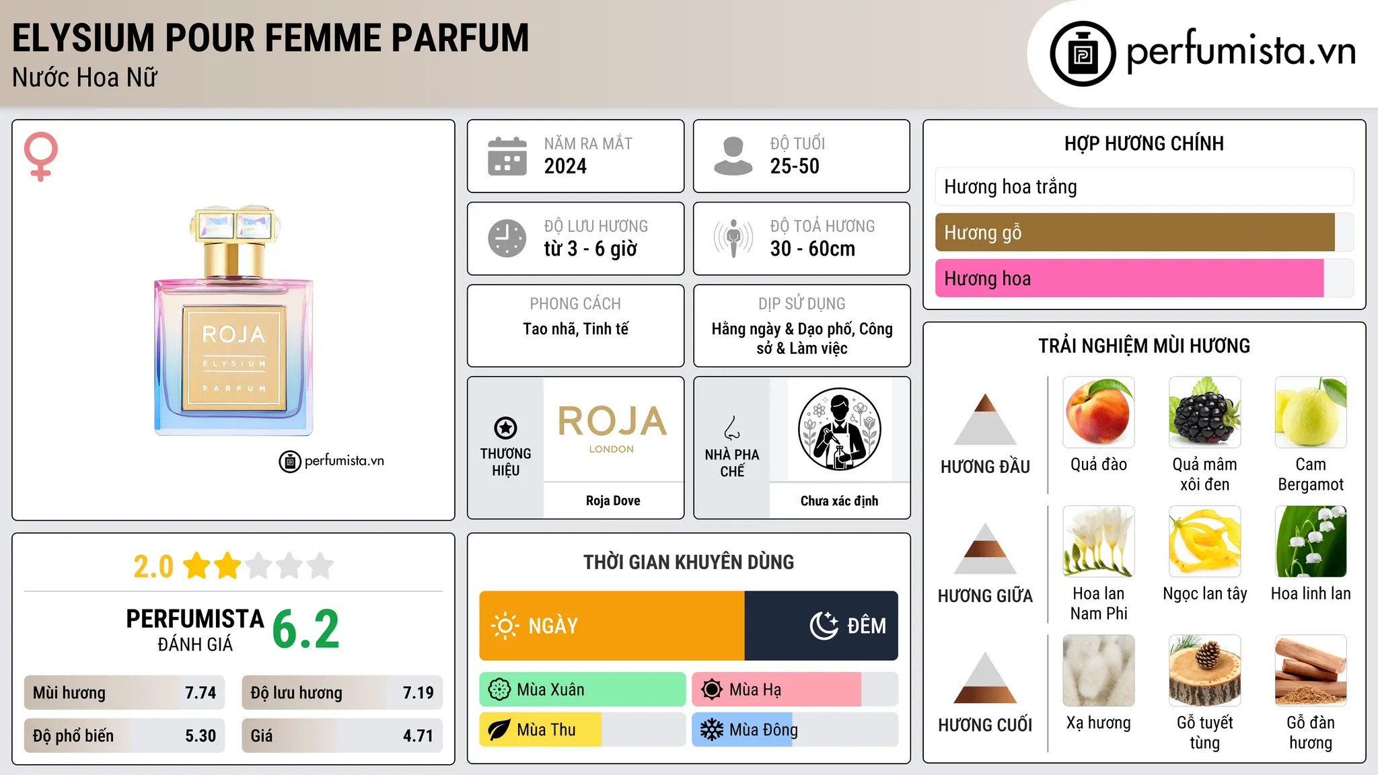1378x775 pixels.
Task: Click the perfumer name Chưa xác định
Action: (x=839, y=501)
